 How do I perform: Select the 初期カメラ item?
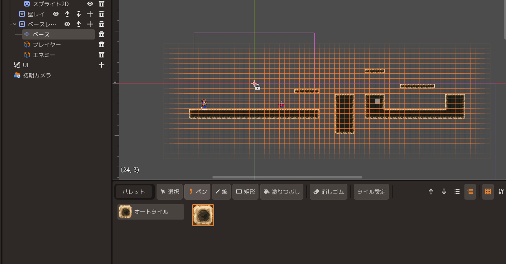click(32, 75)
